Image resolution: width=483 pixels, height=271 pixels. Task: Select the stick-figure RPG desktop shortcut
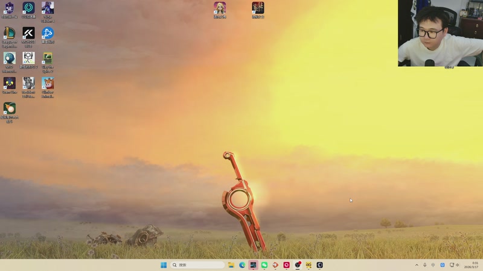(28, 60)
